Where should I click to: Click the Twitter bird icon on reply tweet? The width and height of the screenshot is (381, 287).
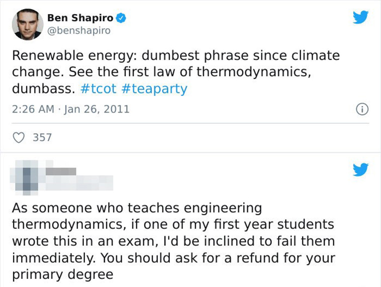360,169
